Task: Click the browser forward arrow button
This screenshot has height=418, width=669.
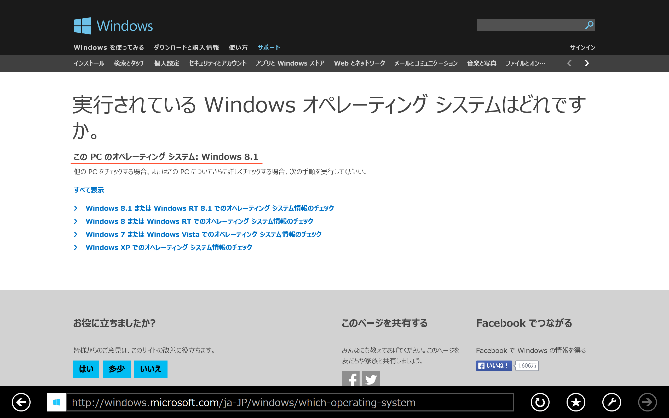Action: click(x=647, y=402)
